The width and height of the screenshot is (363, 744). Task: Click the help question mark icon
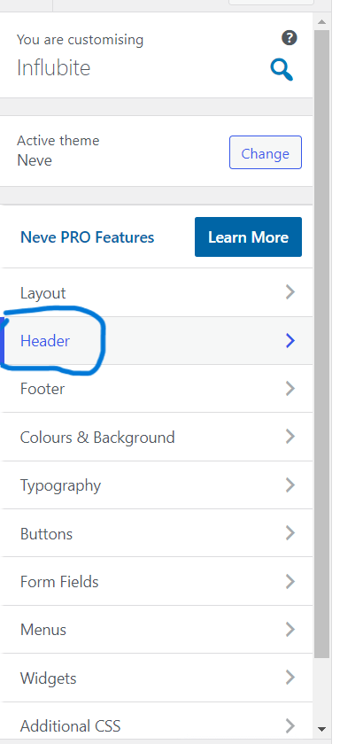[290, 37]
